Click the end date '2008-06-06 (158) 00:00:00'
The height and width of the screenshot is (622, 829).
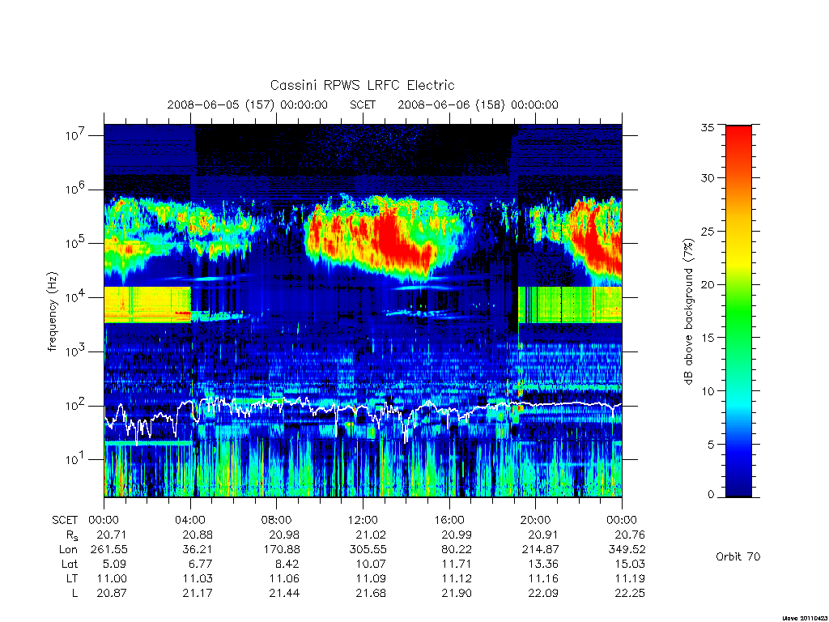478,104
